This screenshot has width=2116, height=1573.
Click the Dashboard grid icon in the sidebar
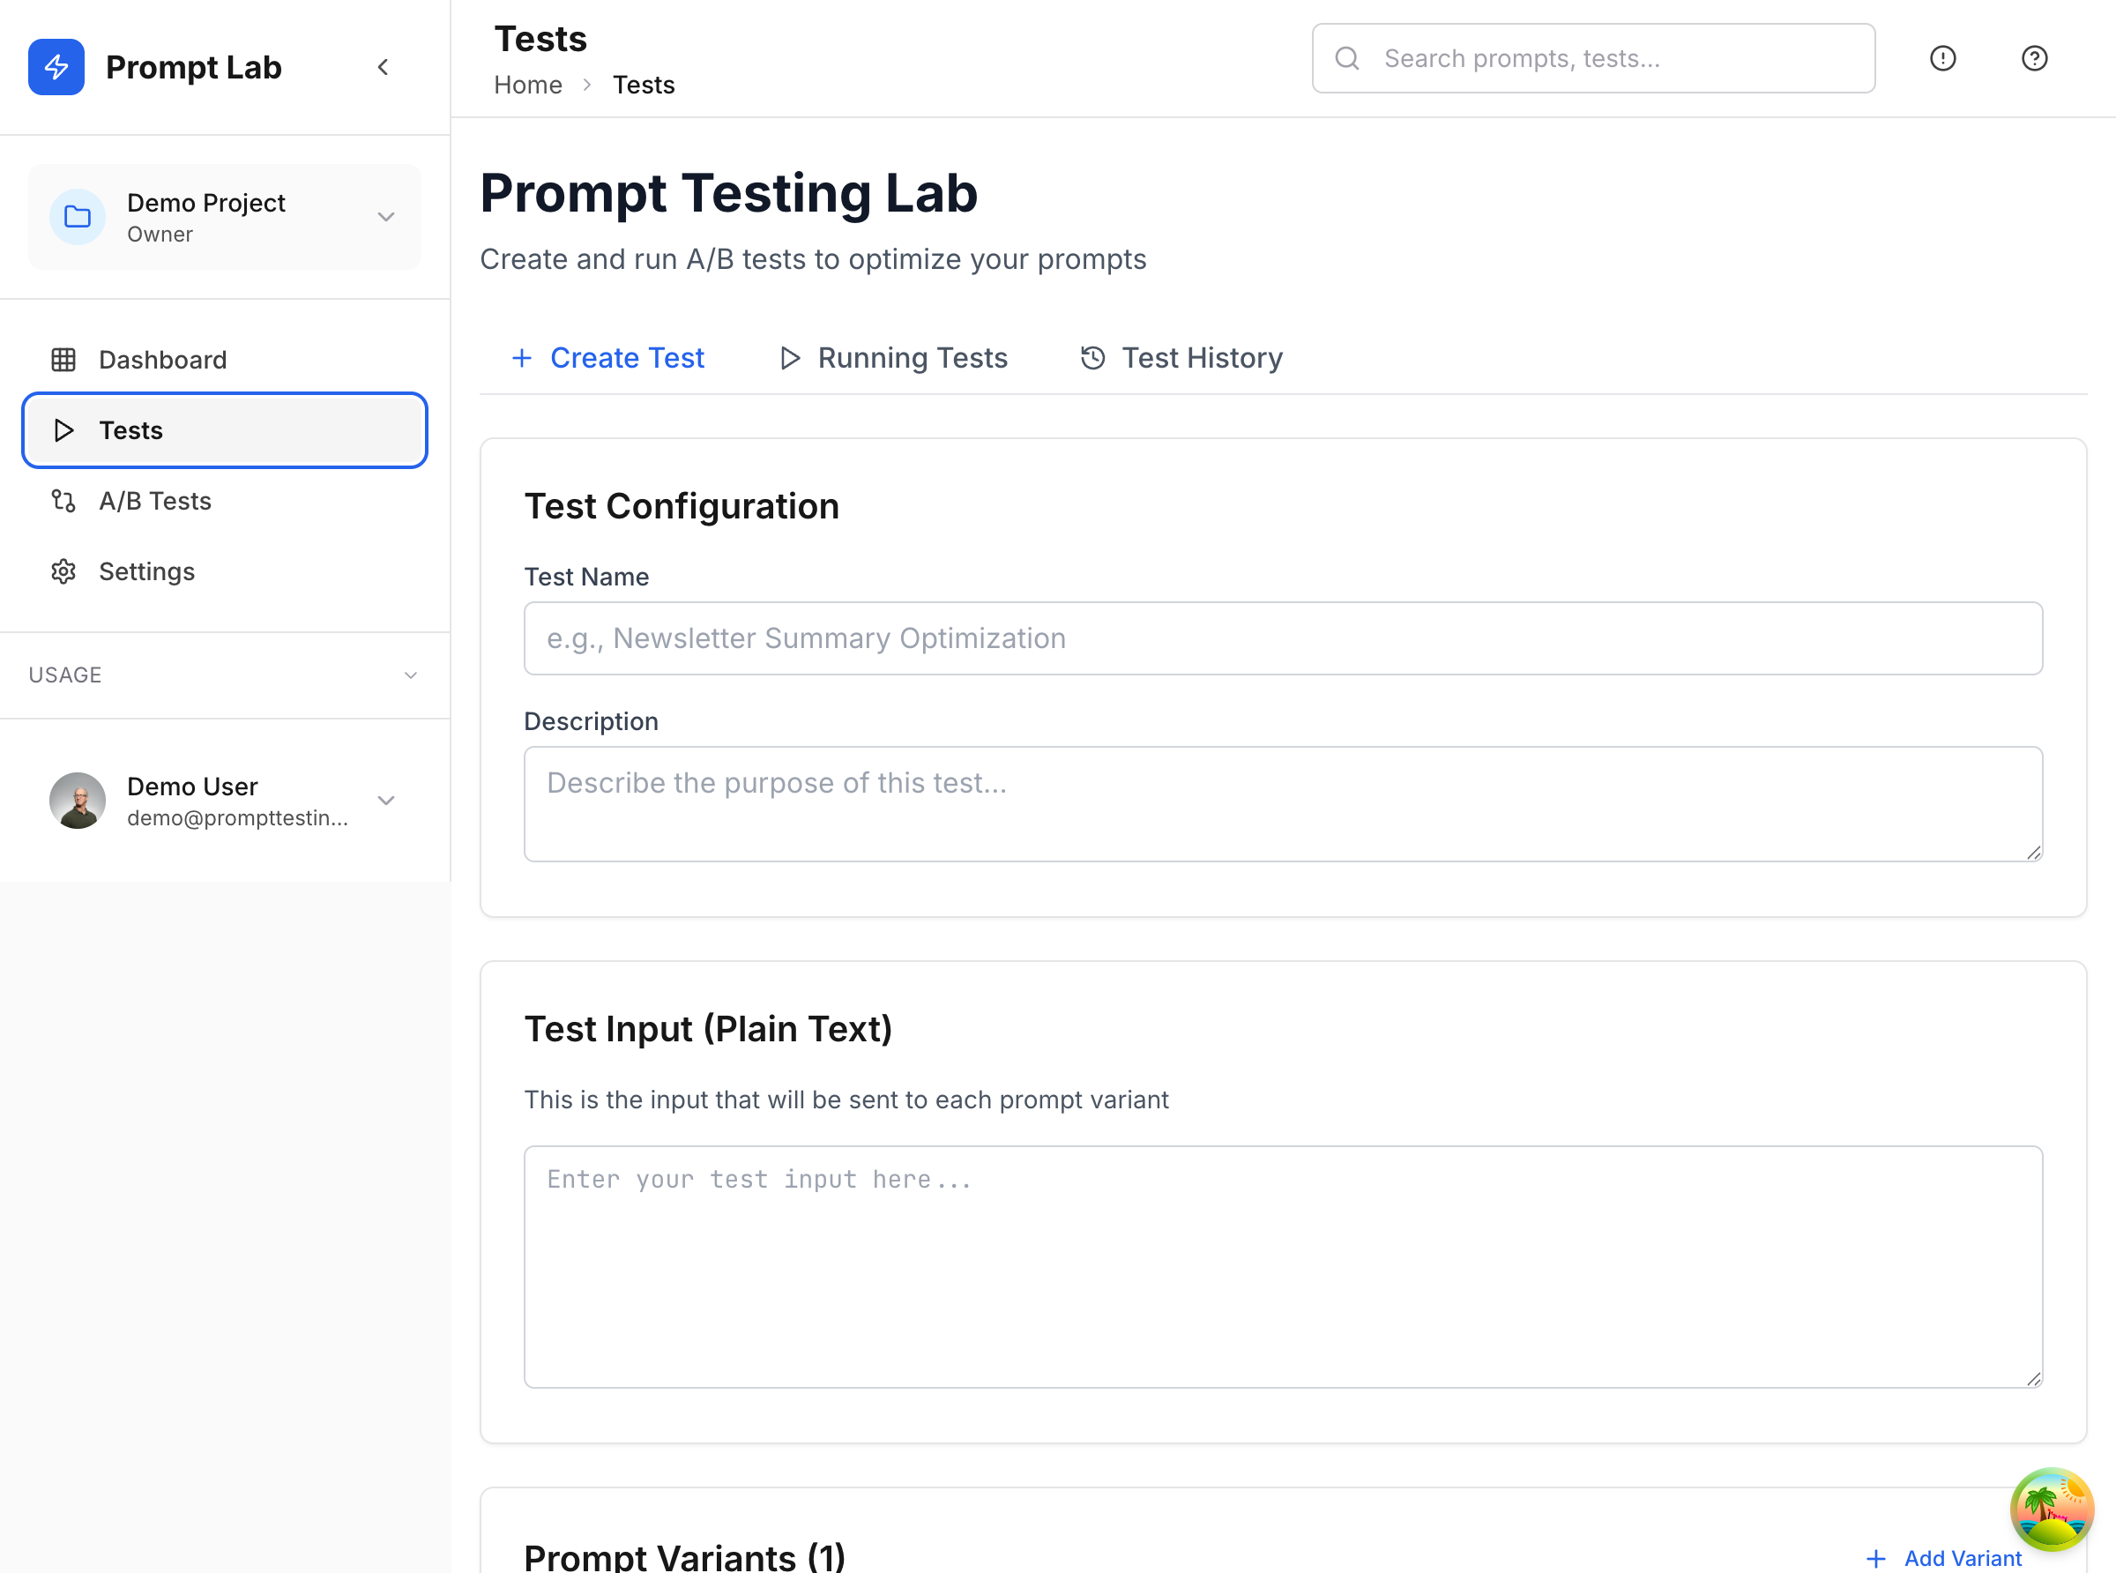[63, 360]
